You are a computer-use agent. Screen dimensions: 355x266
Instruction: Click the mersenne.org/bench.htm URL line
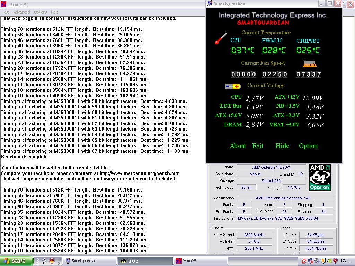coord(90,173)
